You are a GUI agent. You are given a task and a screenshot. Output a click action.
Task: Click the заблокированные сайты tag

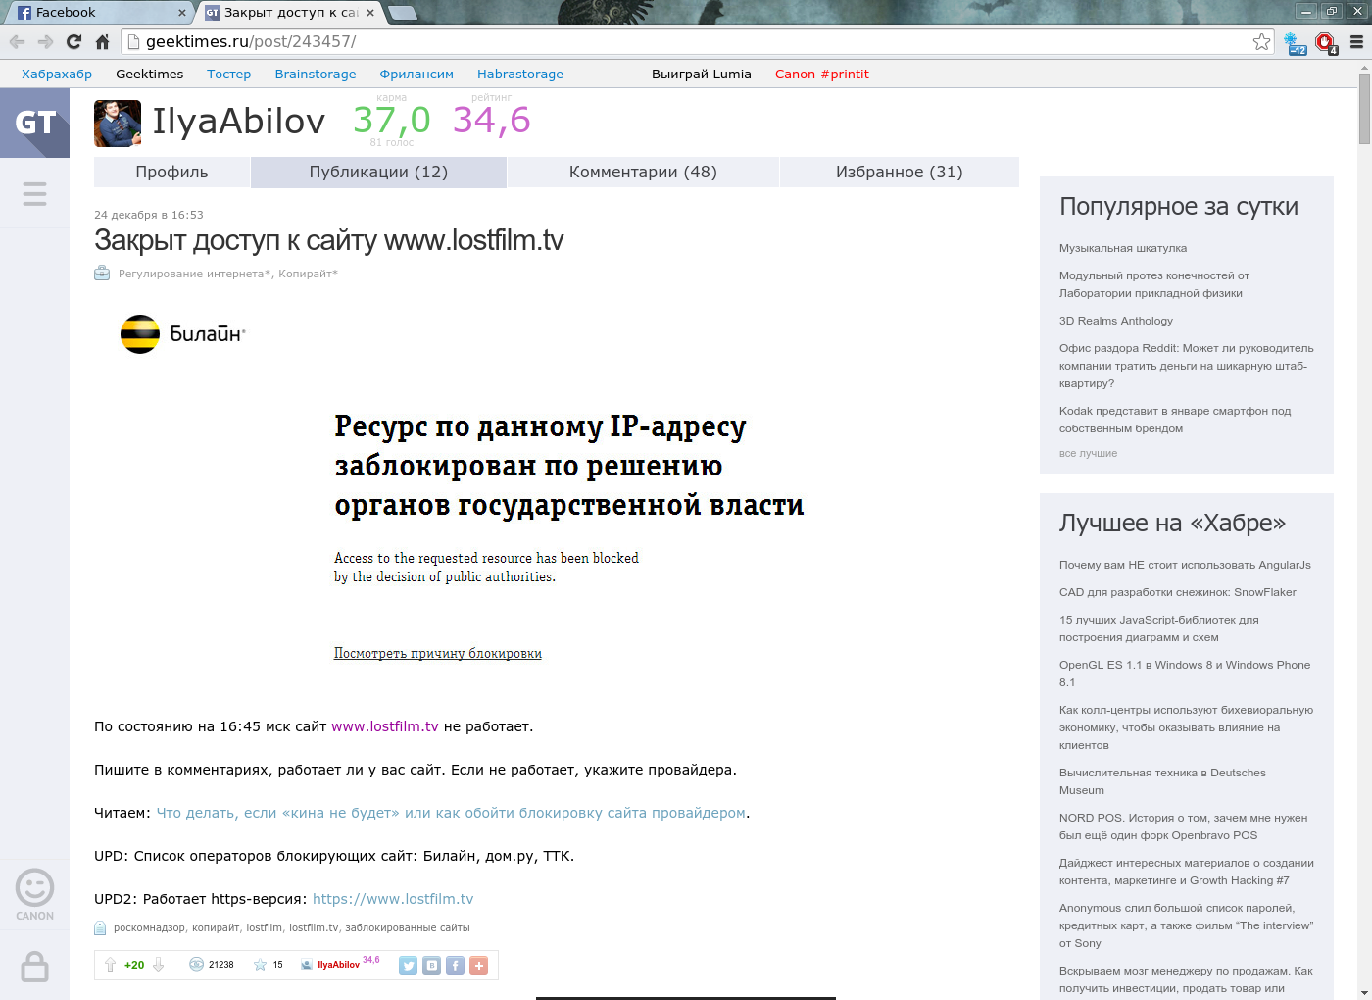(408, 927)
